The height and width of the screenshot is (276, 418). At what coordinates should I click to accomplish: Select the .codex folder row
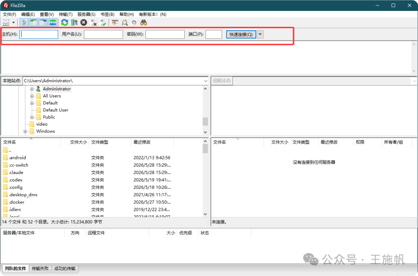102,180
